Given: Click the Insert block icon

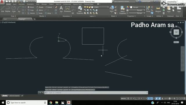Looking at the screenshot, I should click(112, 9).
